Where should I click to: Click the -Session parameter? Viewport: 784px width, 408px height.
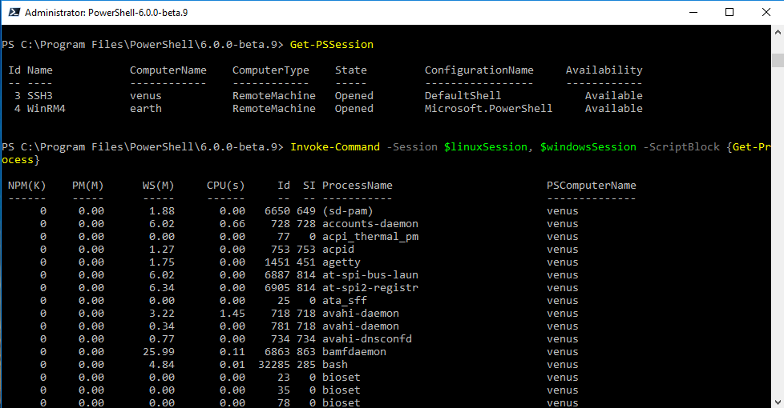click(412, 147)
